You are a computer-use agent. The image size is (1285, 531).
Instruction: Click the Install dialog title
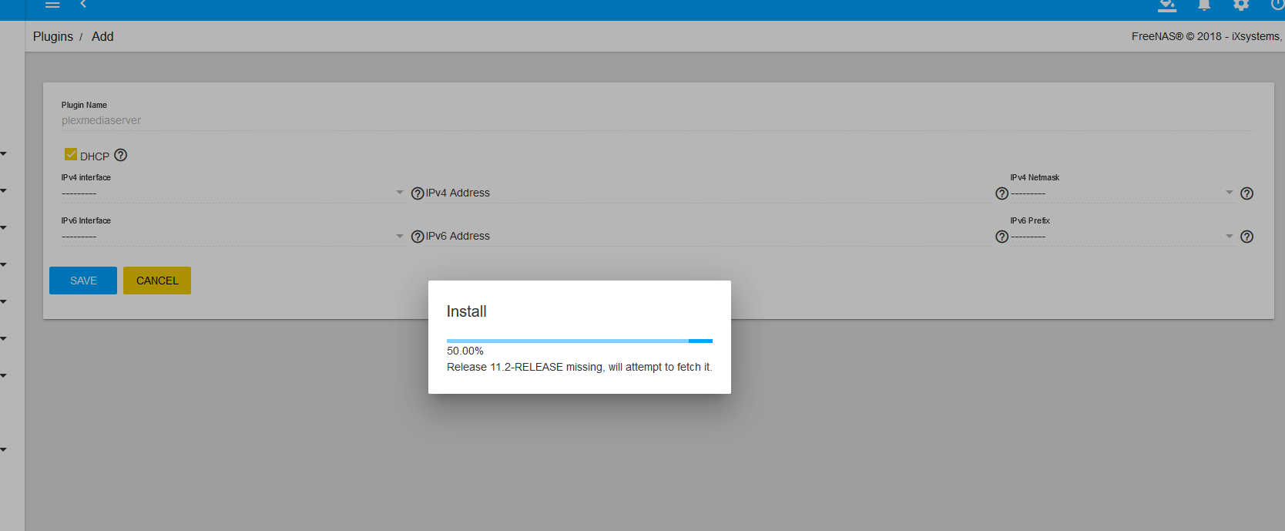coord(467,311)
